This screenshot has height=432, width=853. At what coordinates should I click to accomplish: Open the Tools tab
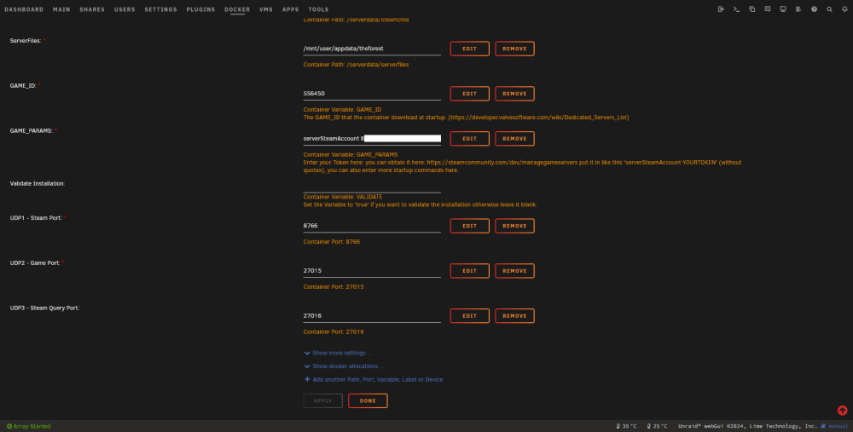click(x=318, y=9)
